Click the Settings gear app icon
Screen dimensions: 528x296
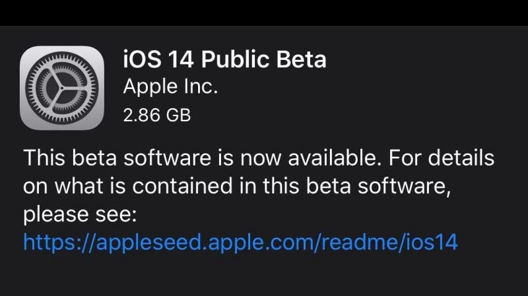tap(62, 88)
